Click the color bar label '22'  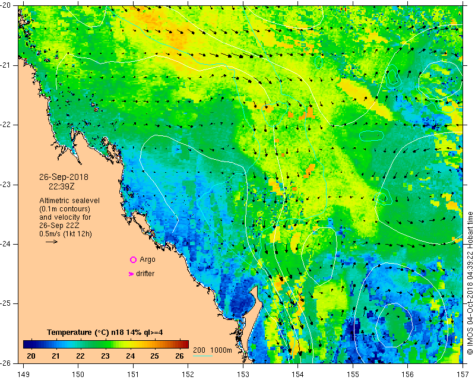tap(80, 356)
